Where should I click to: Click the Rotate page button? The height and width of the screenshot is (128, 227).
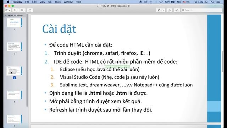click(169, 10)
